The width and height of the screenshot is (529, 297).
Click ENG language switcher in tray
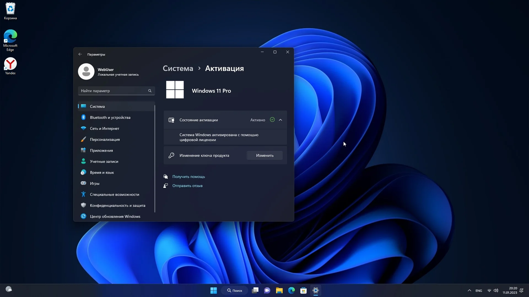(x=479, y=291)
